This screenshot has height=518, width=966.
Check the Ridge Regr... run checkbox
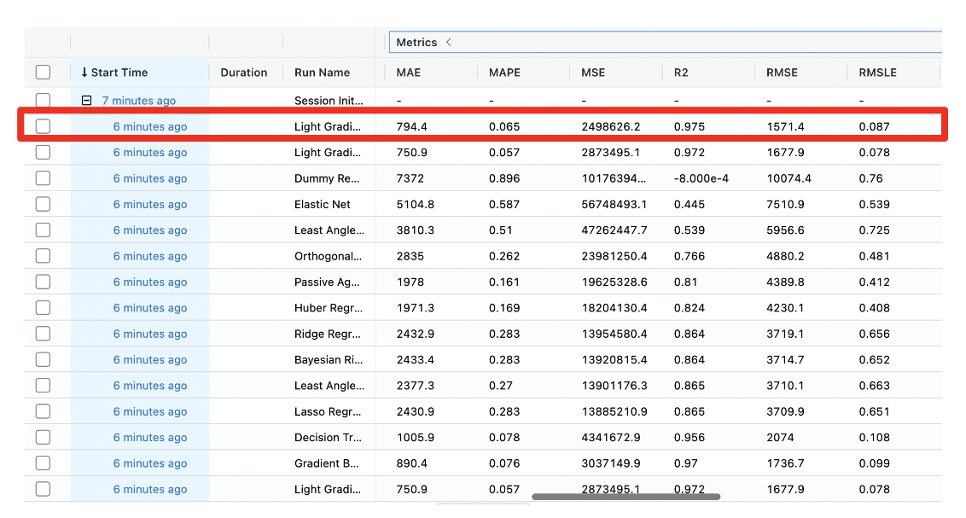[44, 333]
